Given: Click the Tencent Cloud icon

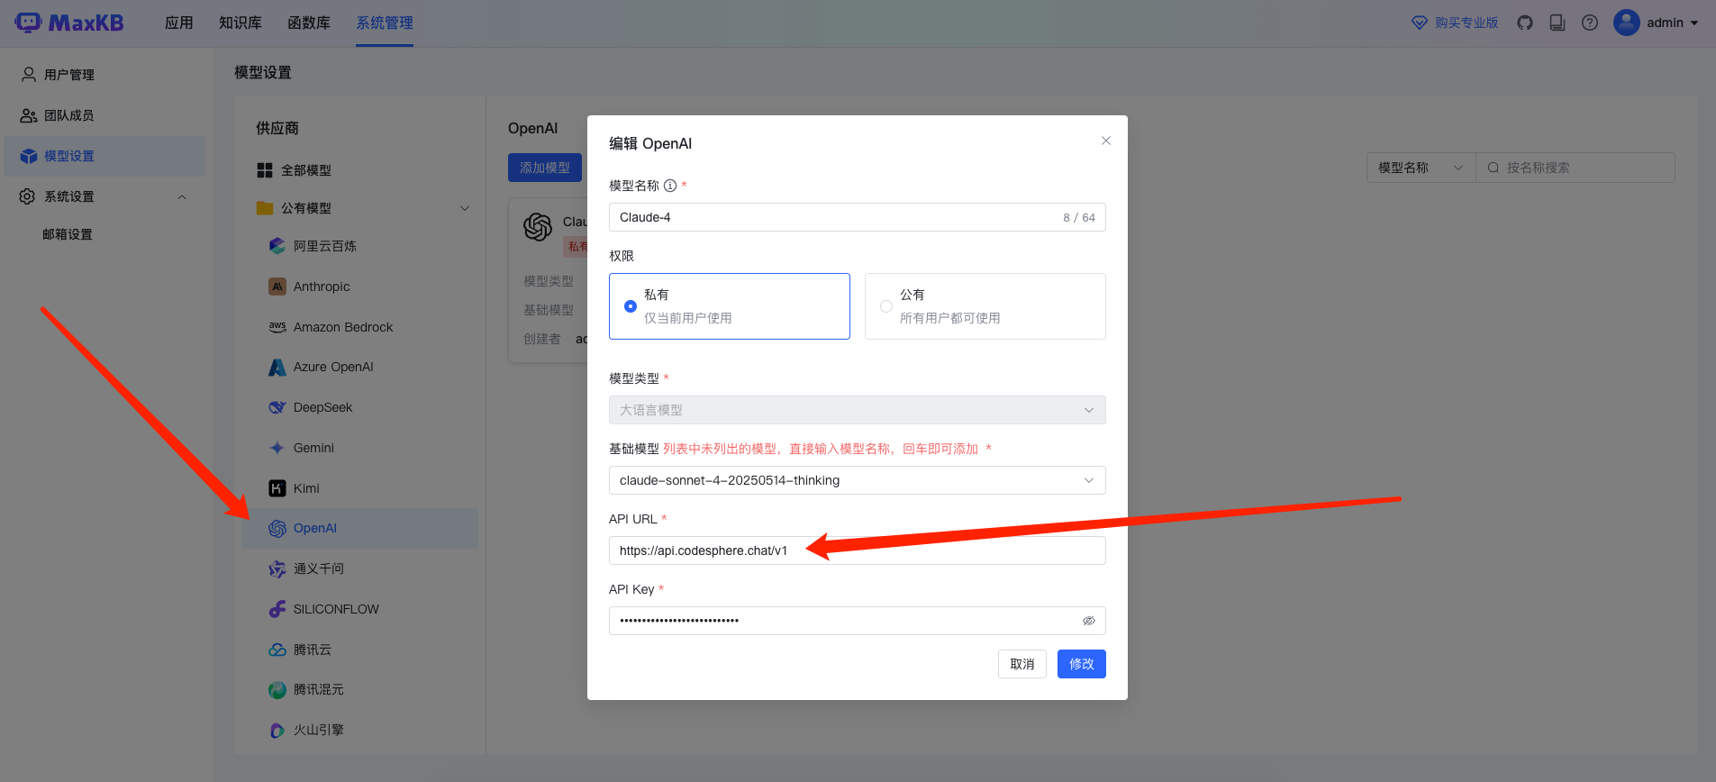Looking at the screenshot, I should [277, 650].
